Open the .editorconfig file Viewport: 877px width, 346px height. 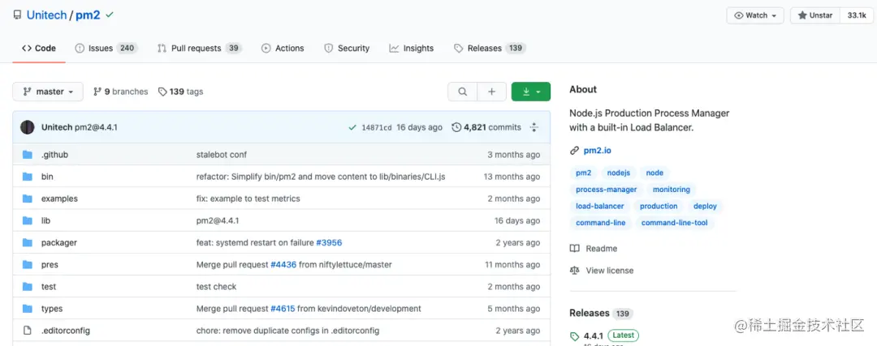pyautogui.click(x=66, y=331)
